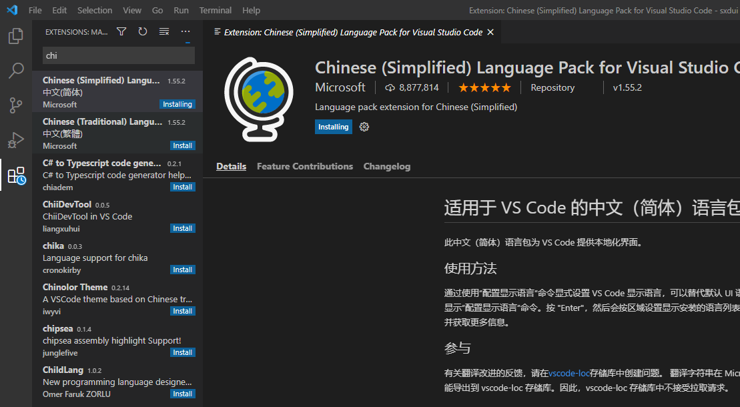
Task: Open the Explorer view in activity bar
Action: (x=15, y=36)
